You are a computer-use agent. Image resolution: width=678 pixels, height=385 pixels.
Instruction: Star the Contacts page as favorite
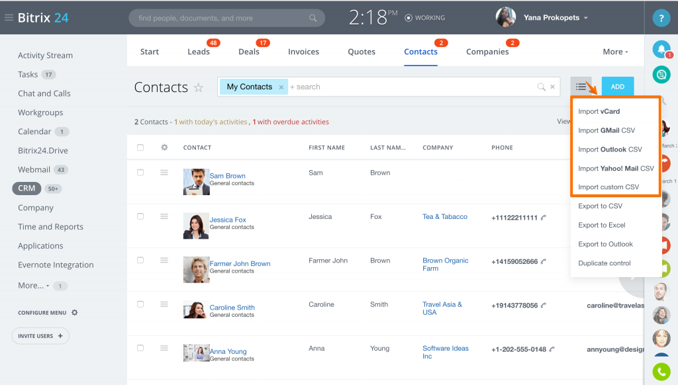pyautogui.click(x=199, y=88)
